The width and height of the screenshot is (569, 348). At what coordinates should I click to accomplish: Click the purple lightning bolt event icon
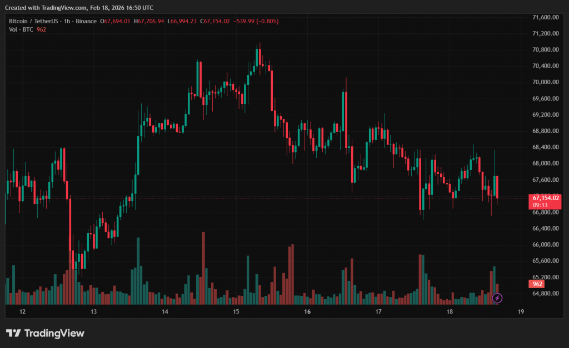pos(497,298)
